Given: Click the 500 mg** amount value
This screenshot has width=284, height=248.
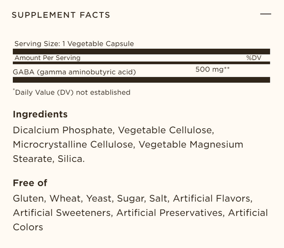Looking at the screenshot, I should click(213, 70).
